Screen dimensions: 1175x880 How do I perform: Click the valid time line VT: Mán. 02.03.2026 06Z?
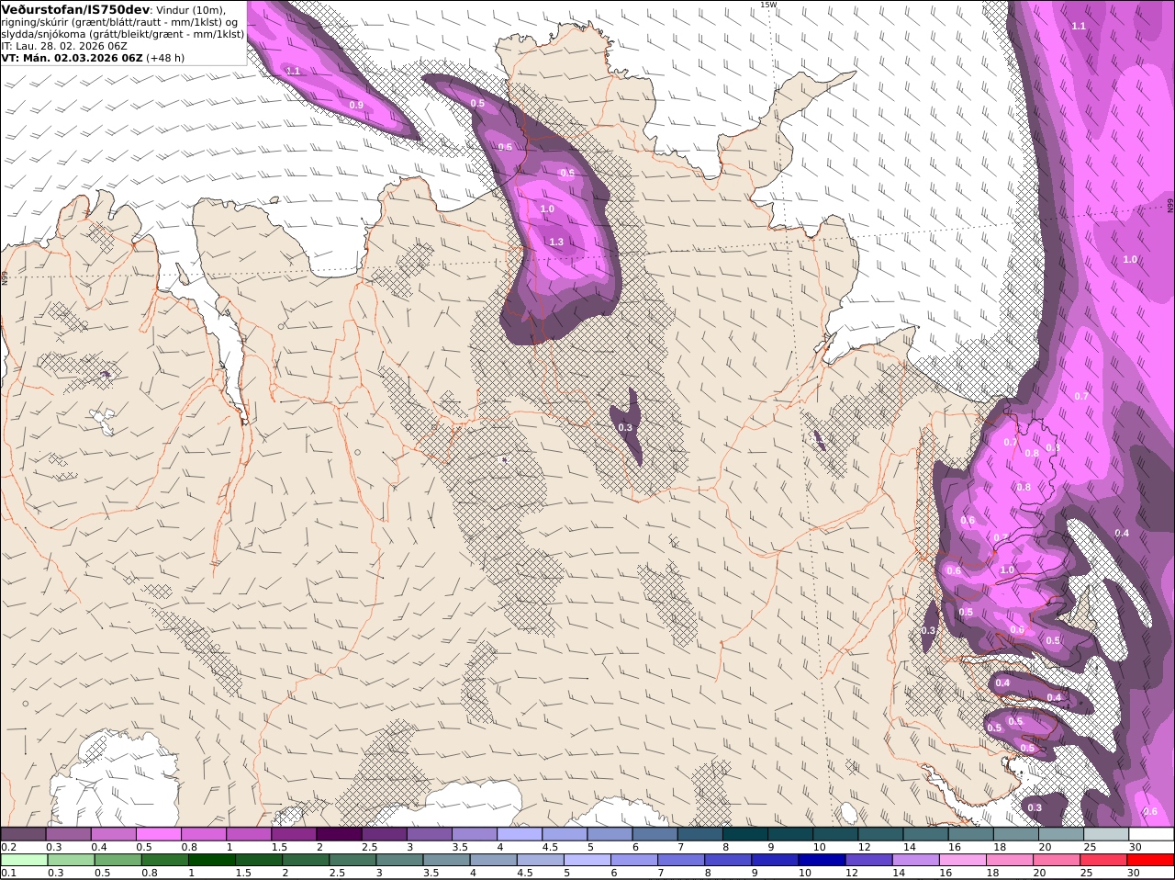(x=73, y=57)
